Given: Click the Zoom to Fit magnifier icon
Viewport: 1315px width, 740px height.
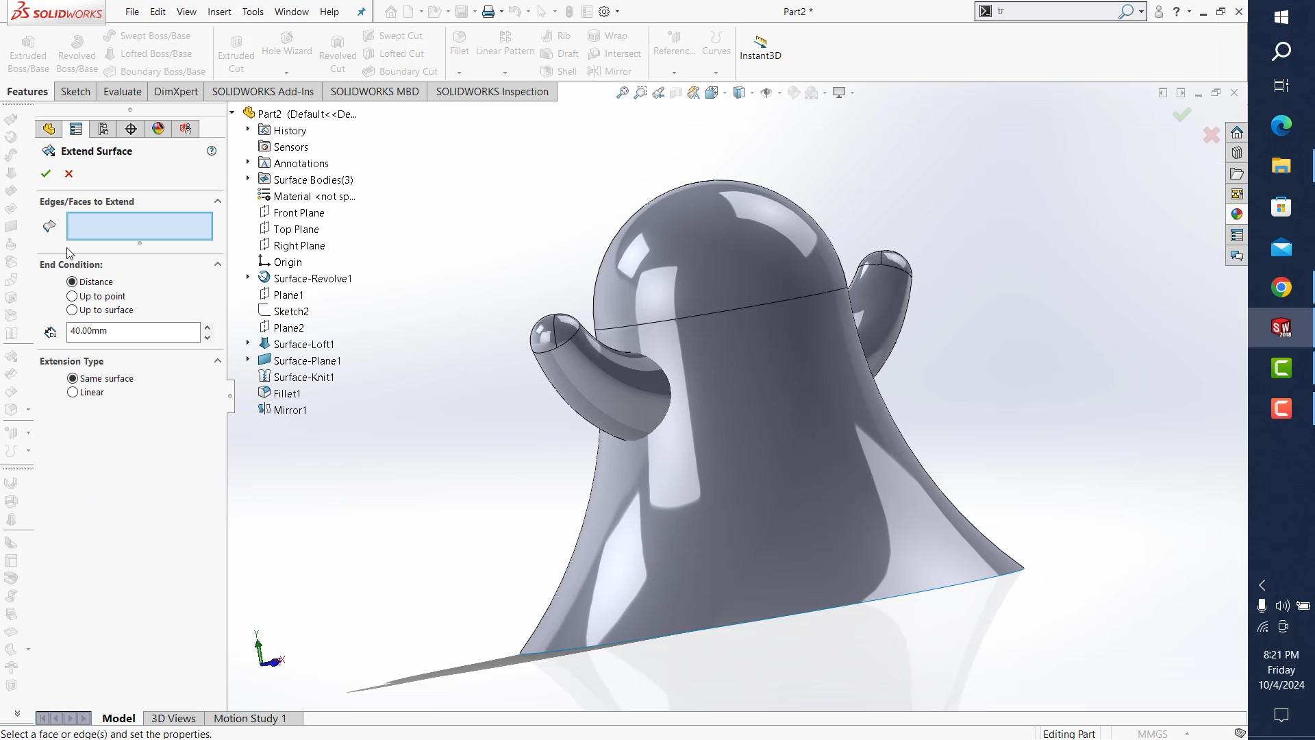Looking at the screenshot, I should coord(622,92).
